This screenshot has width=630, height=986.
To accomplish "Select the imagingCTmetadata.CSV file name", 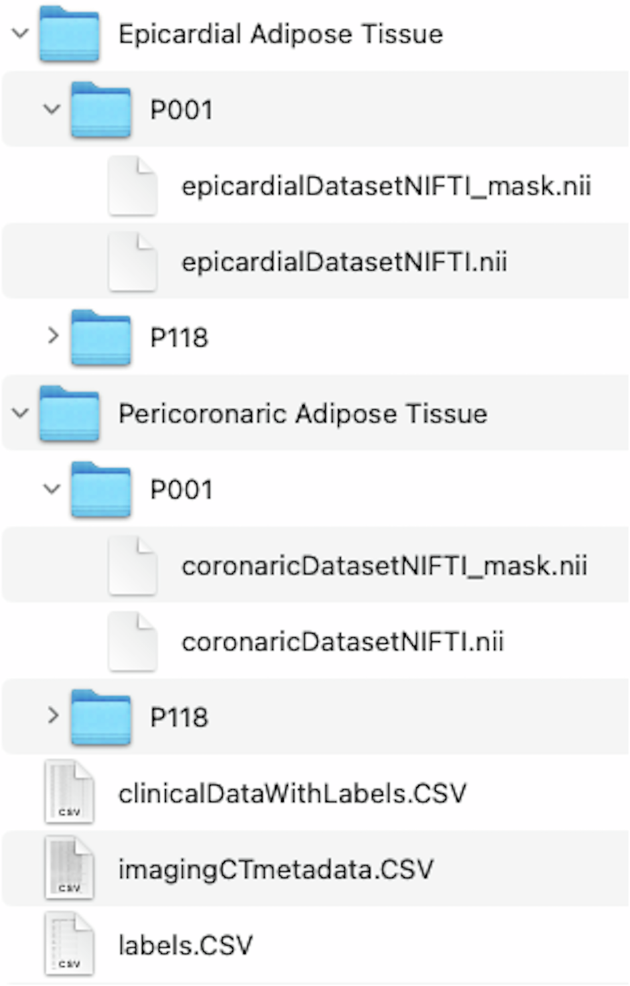I will coord(276,869).
